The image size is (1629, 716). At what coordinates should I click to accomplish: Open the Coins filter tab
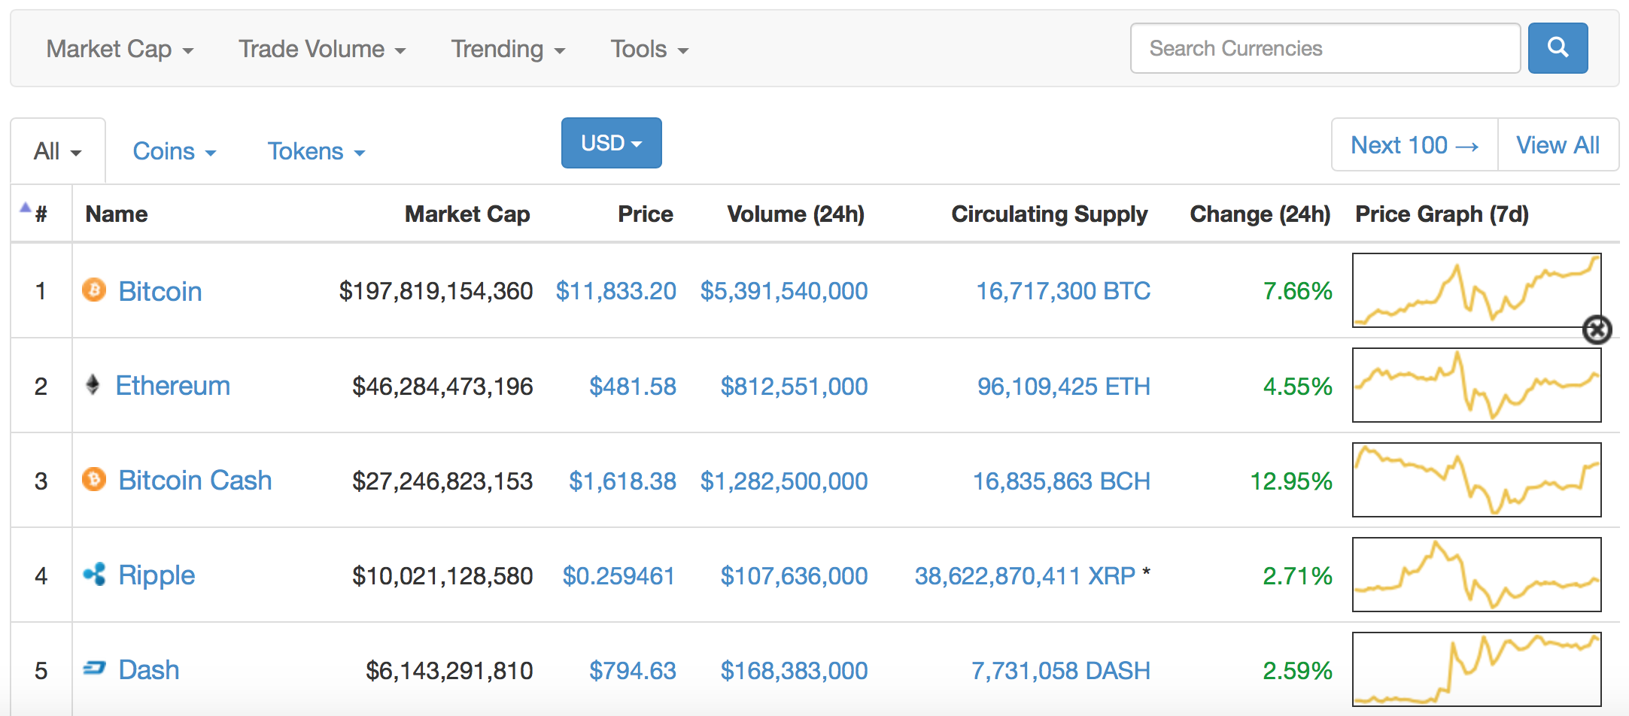click(175, 151)
